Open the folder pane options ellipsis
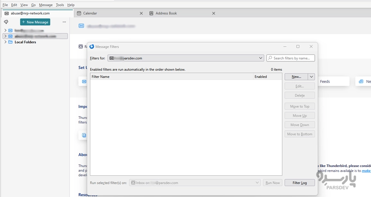This screenshot has width=371, height=197. pos(64,22)
